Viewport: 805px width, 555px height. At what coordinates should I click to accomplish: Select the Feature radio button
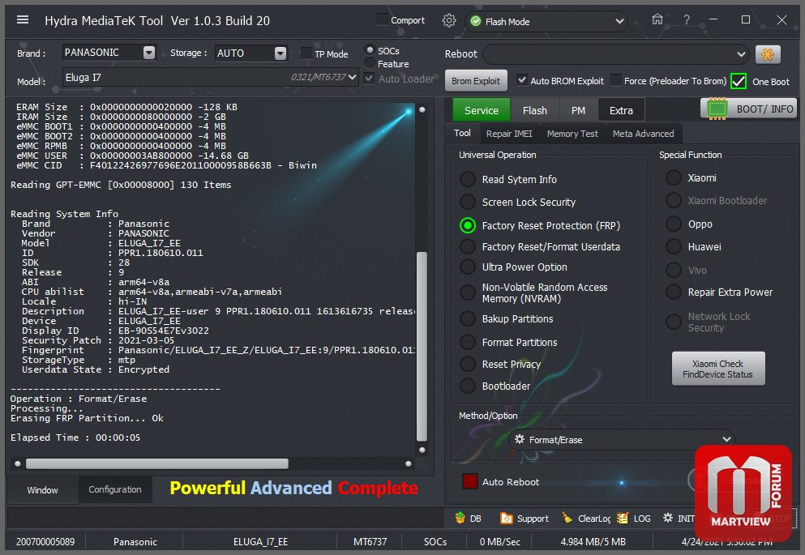(370, 63)
